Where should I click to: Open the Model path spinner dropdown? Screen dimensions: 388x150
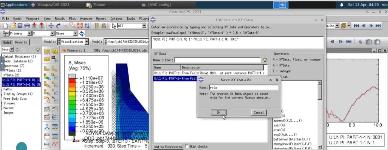tap(105, 42)
